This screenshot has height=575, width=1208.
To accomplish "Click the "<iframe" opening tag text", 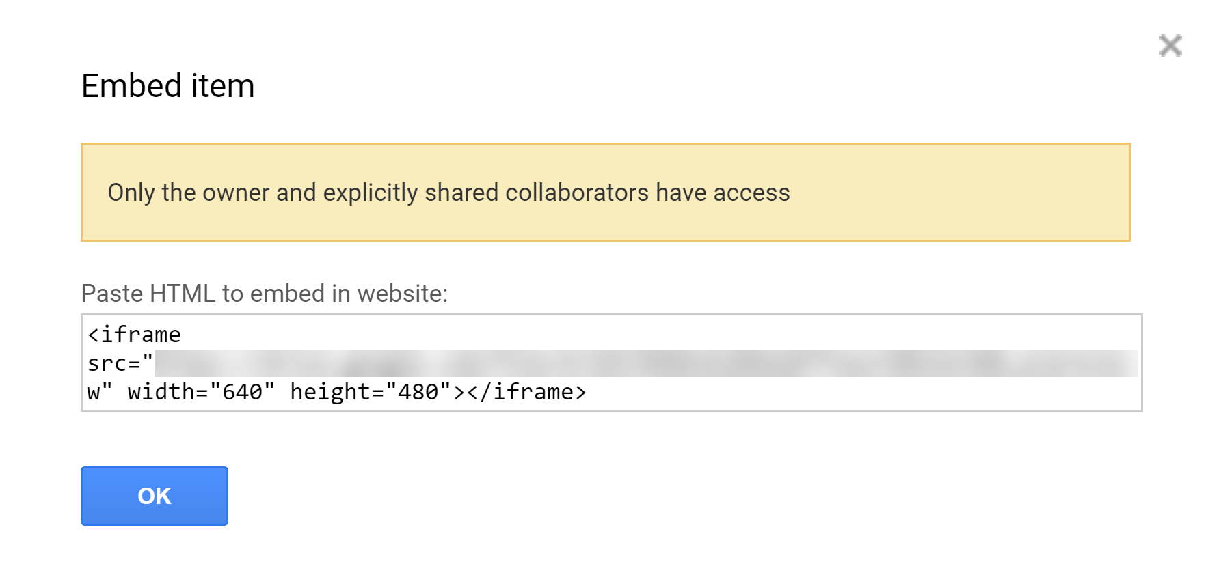I will pos(135,335).
